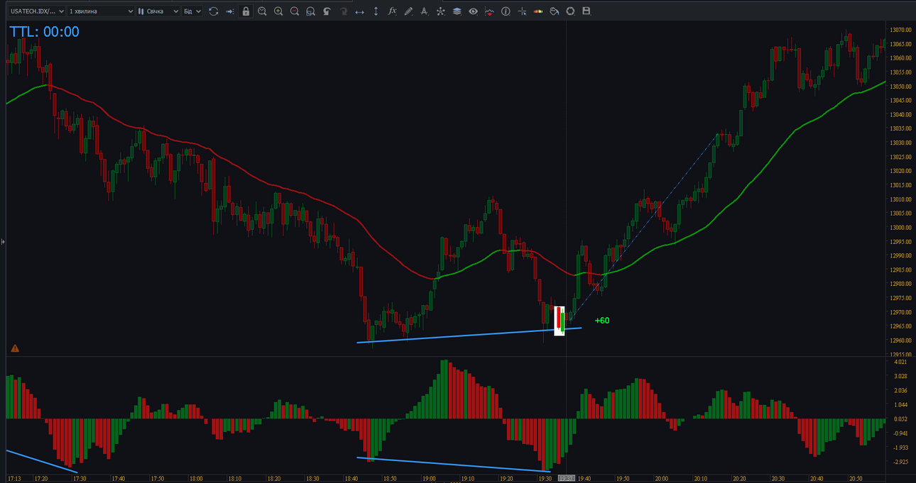Screen dimensions: 916x483
Task: Click the undo arrow icon
Action: coord(327,11)
